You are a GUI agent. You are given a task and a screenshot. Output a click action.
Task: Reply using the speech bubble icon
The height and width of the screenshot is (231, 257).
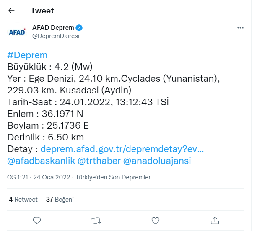click(x=37, y=220)
